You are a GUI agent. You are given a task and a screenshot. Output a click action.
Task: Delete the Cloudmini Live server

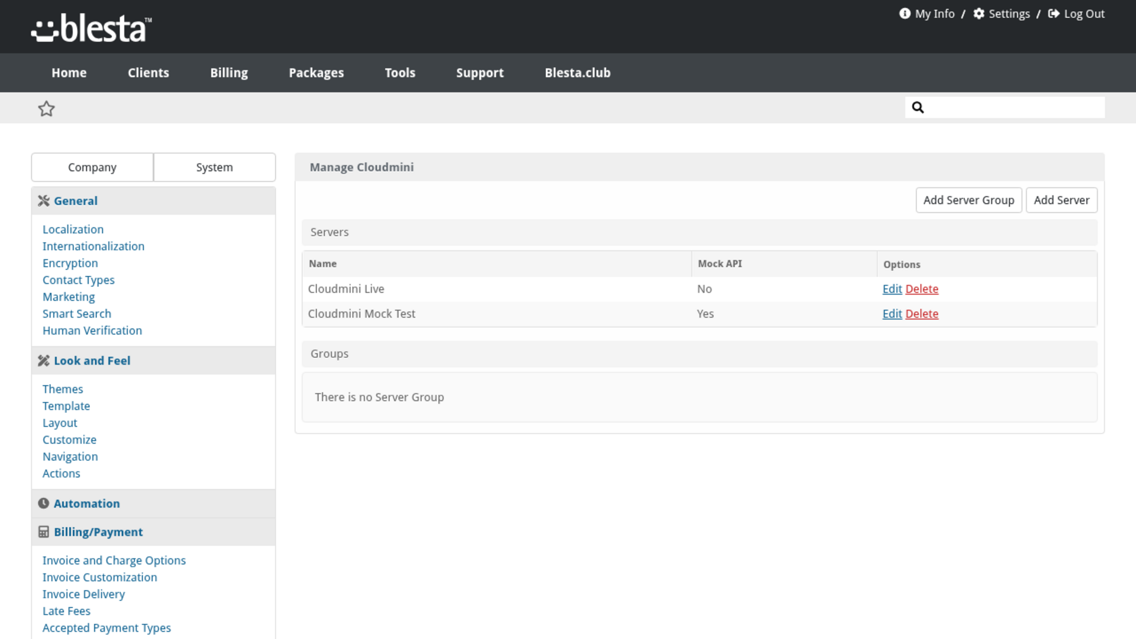coord(922,289)
